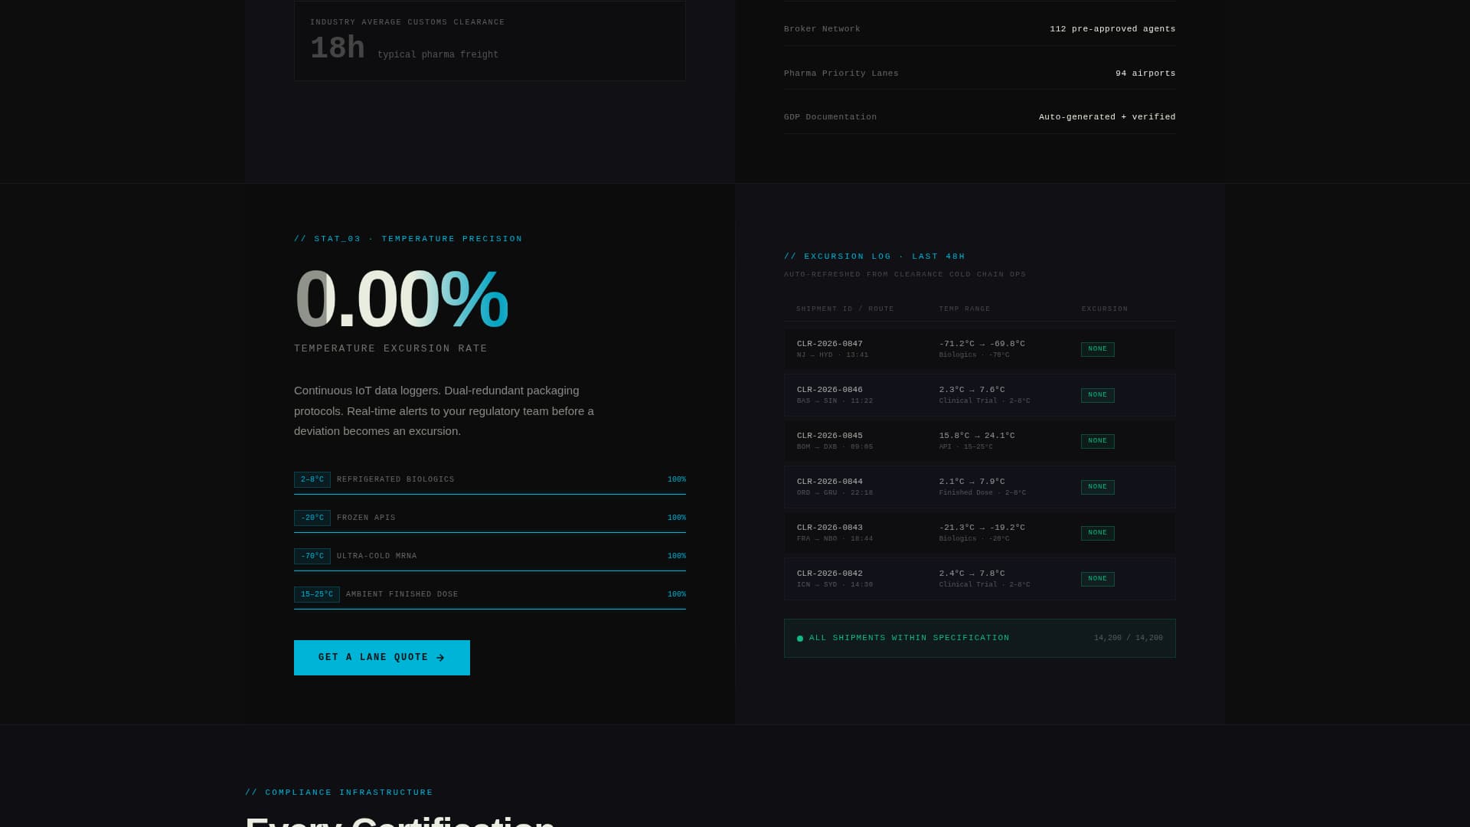The width and height of the screenshot is (1470, 827).
Task: Click the STAT_03 Temperature Precision label
Action: click(x=408, y=239)
